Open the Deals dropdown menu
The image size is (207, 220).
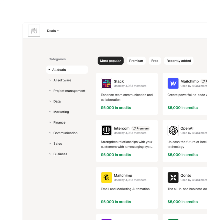click(53, 31)
